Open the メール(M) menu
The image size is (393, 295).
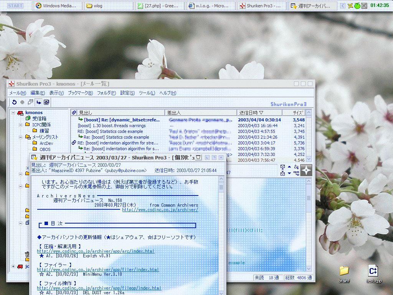coord(18,93)
